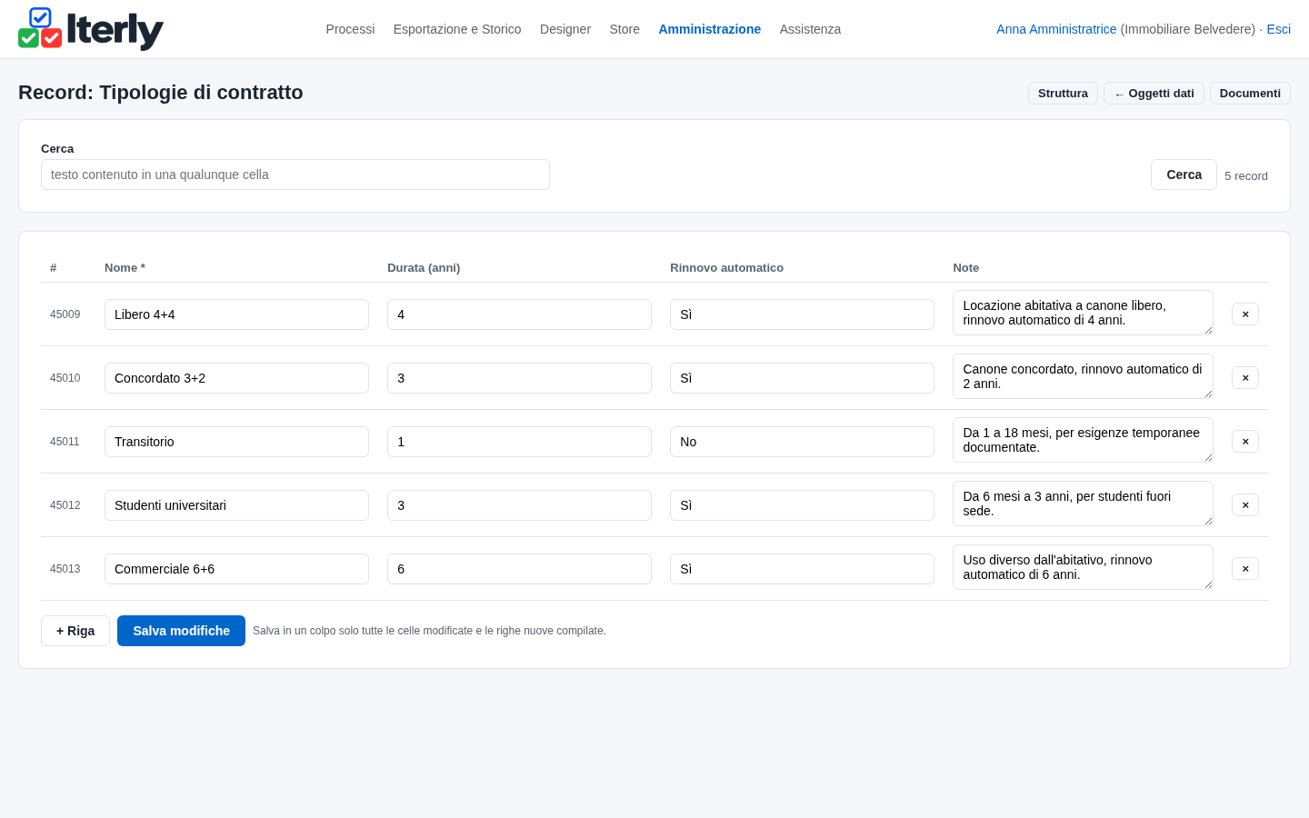Click the Esci logout link
This screenshot has height=818, width=1309.
pyautogui.click(x=1278, y=29)
